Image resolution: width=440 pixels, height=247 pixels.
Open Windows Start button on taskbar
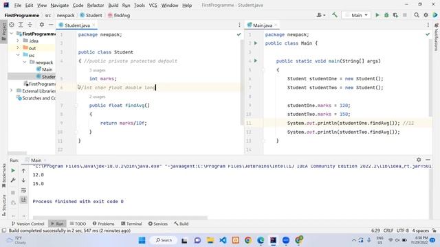142,240
